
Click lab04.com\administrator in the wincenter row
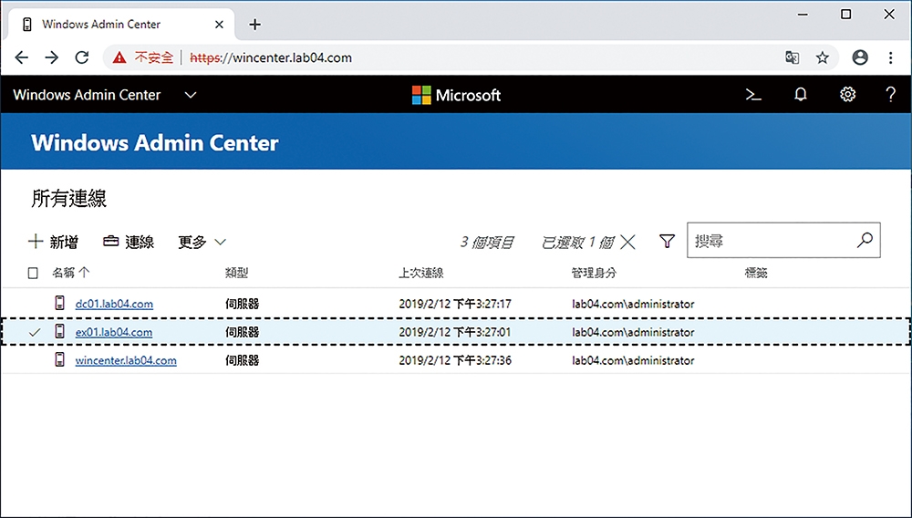633,360
